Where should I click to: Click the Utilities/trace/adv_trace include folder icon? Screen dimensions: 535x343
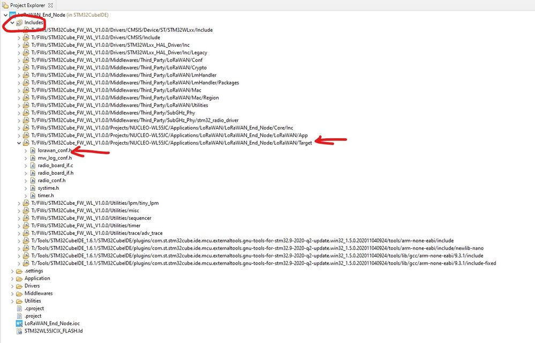(x=26, y=233)
